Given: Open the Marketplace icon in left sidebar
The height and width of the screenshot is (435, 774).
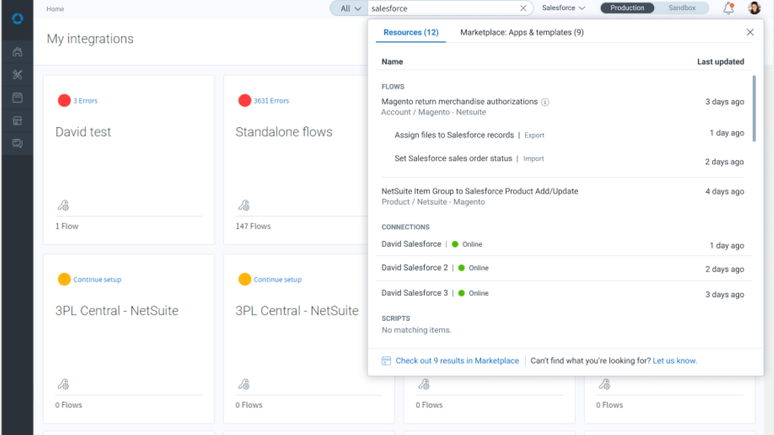Looking at the screenshot, I should coord(17,121).
